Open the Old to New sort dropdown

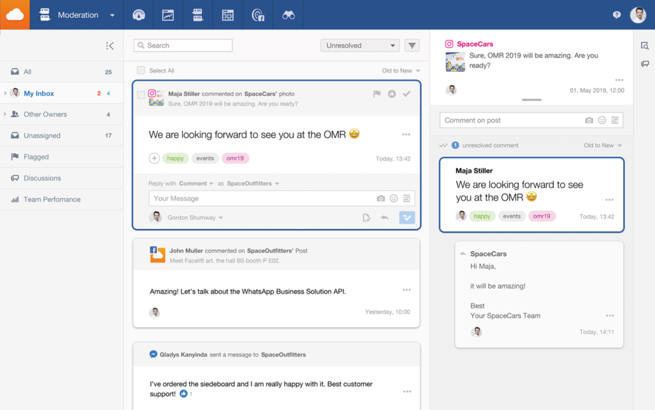[x=401, y=70]
